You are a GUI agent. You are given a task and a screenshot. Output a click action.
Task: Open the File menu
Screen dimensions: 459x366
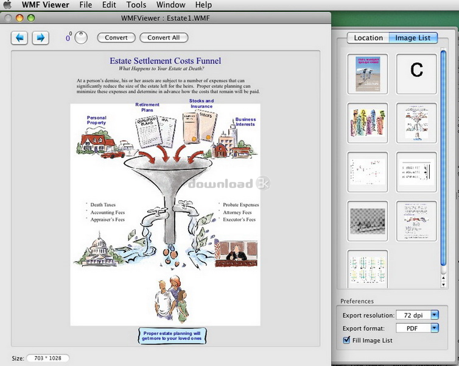pos(85,5)
